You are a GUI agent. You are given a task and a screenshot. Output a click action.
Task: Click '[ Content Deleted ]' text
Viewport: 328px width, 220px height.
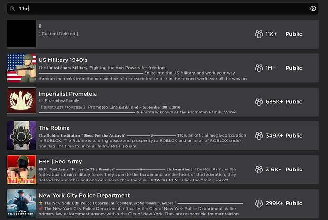[58, 34]
